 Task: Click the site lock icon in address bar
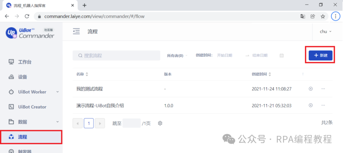coord(39,16)
